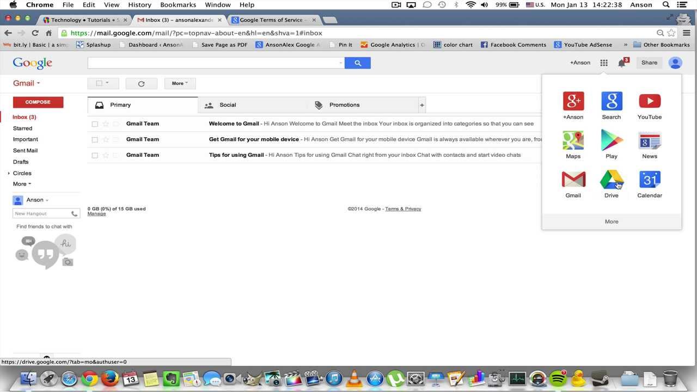Click the Manage storage link
This screenshot has width=697, height=392.
96,214
